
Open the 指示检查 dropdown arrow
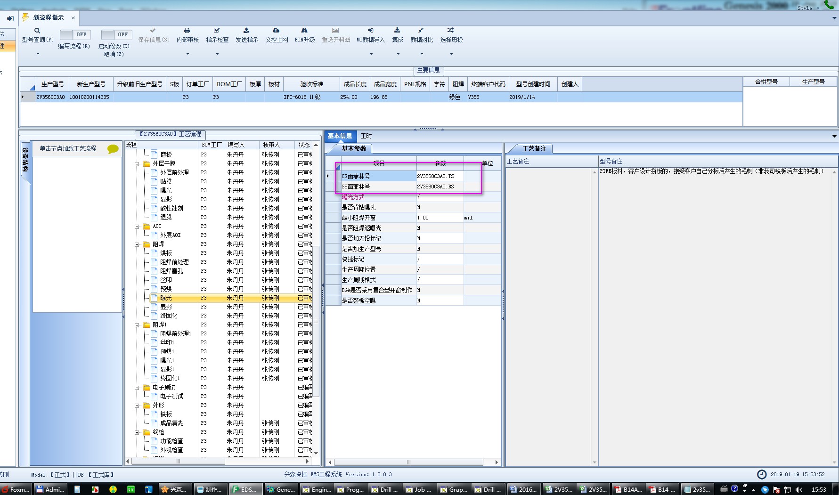click(217, 54)
